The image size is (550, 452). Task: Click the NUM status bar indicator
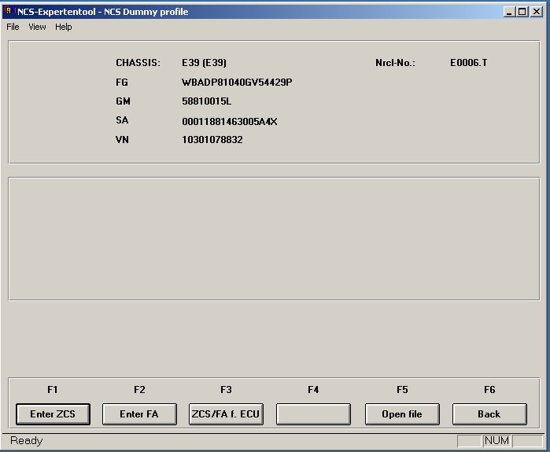tap(496, 440)
